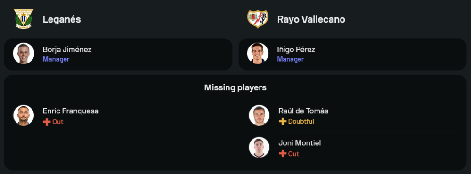Open the Joni Montiel player name
Viewport: 471px width, 174px height.
tap(300, 143)
